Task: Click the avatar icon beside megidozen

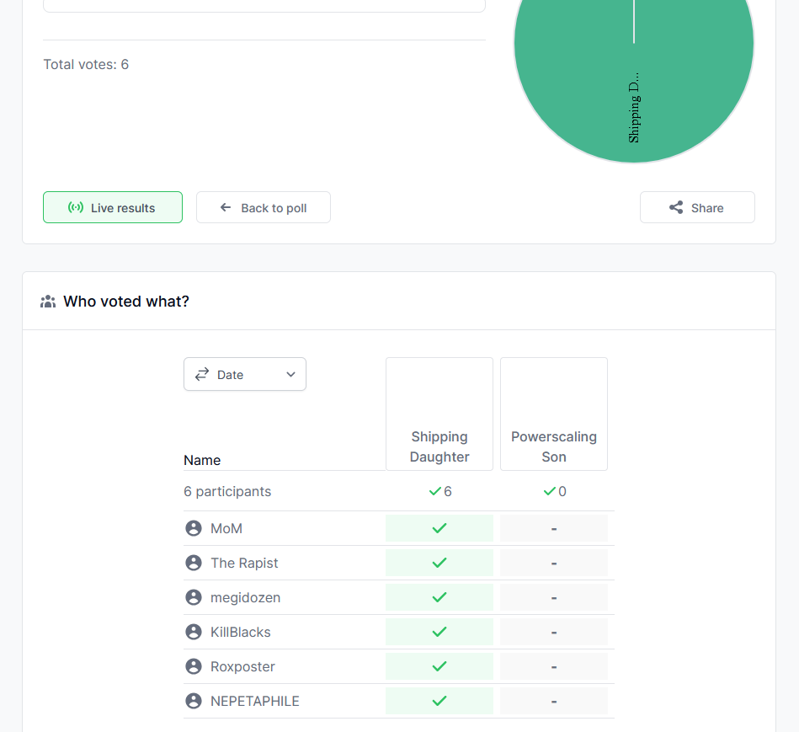Action: coord(194,597)
